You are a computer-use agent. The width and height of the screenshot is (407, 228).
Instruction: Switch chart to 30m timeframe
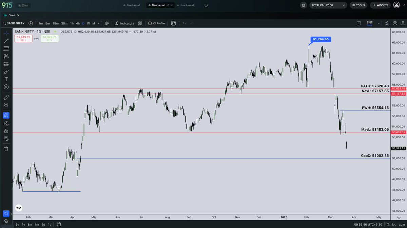coord(64,23)
